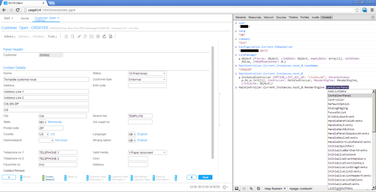The image size is (376, 192).
Task: Click the Copy toolbar icon
Action: tap(85, 37)
